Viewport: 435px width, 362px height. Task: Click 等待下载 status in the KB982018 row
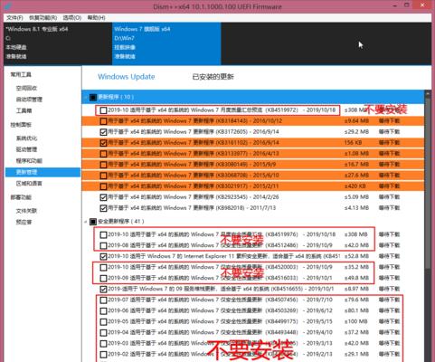[389, 208]
